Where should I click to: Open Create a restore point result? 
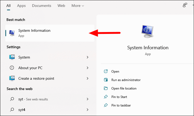coord(50,78)
